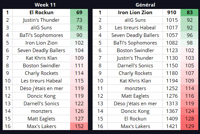Click Justin's Thunder in Week 11 table
The height and width of the screenshot is (134, 200).
41,20
